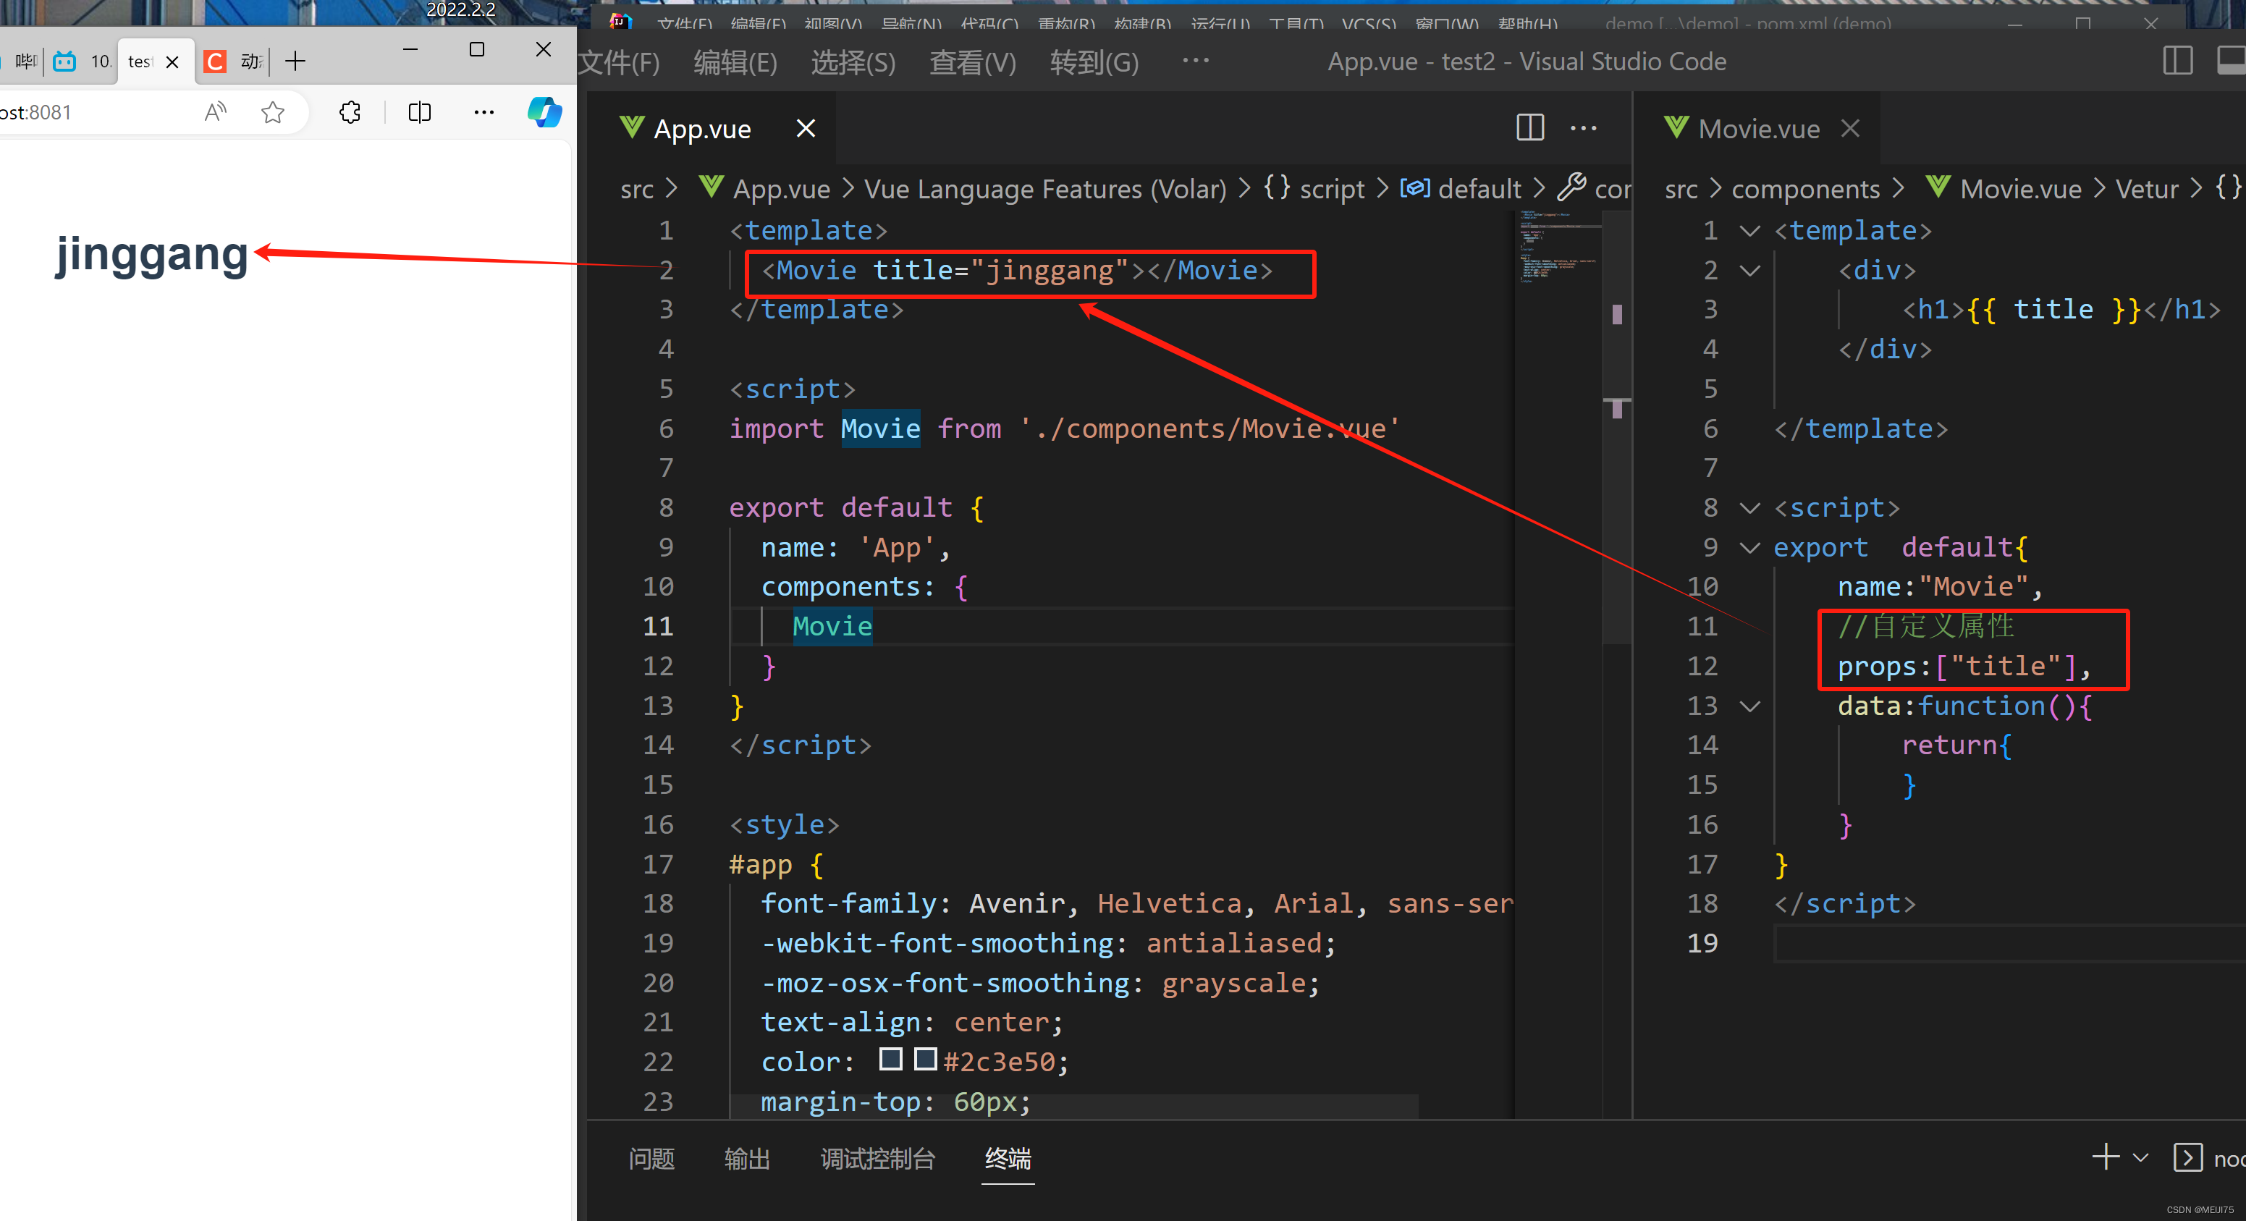Viewport: 2246px width, 1221px height.
Task: Click the node terminal icon in panel
Action: 2187,1157
